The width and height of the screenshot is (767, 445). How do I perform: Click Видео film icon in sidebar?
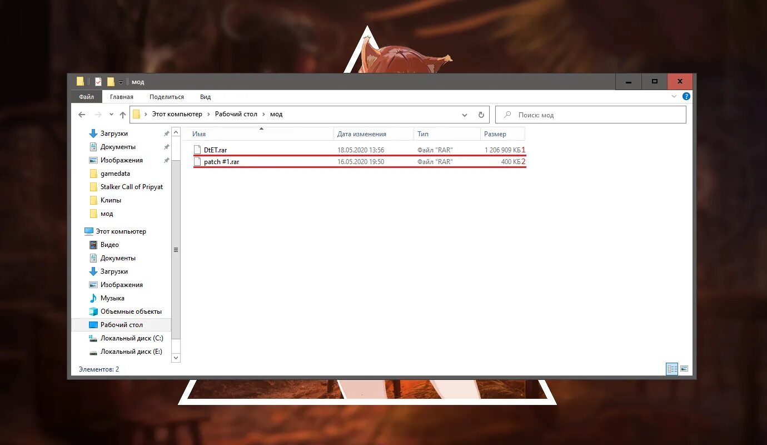click(93, 245)
